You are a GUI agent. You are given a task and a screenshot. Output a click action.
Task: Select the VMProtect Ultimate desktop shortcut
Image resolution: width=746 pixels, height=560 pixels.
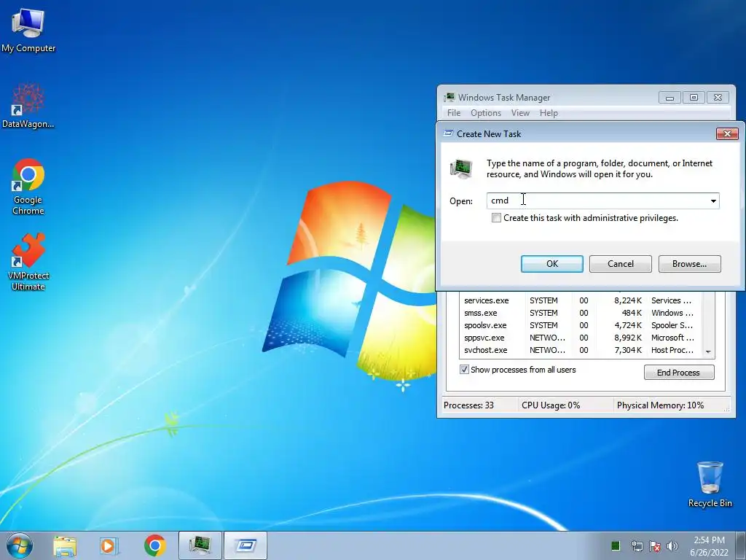(28, 262)
